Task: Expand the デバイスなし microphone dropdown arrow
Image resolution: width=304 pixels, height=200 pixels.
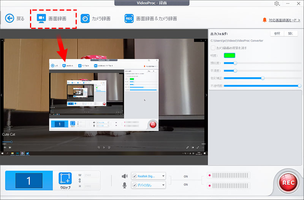Action: 163,185
